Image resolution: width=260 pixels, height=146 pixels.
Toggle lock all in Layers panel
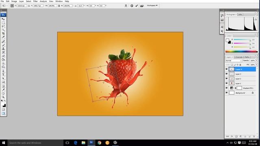coord(240,65)
